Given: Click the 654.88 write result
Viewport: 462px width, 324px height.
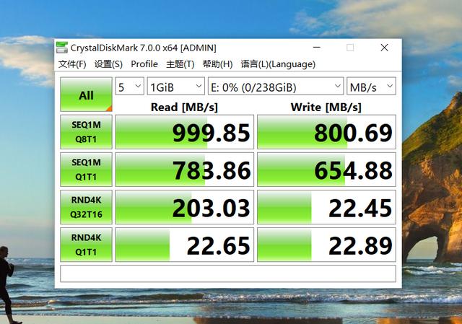Looking at the screenshot, I should (326, 170).
